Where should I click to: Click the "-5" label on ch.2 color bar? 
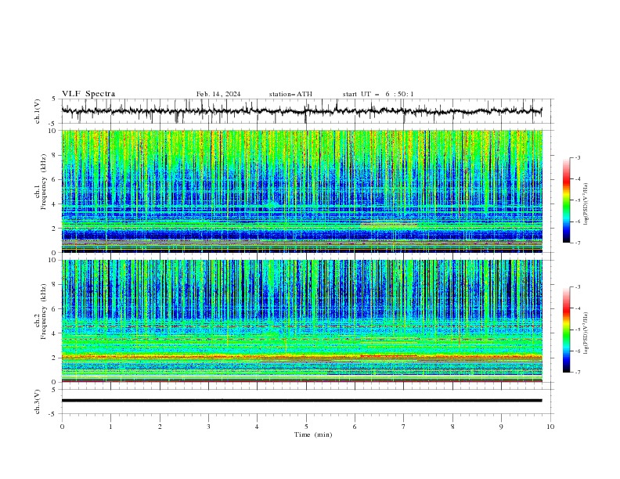pos(577,330)
